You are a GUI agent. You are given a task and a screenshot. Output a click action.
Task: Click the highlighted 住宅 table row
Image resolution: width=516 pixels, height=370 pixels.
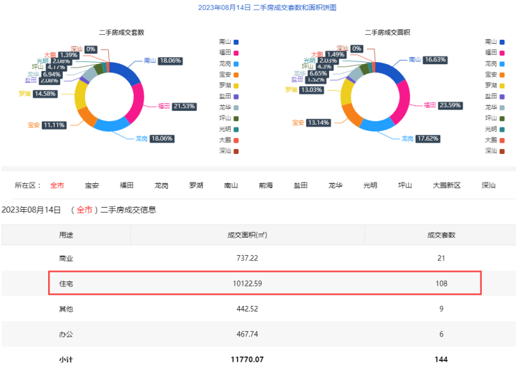(264, 283)
